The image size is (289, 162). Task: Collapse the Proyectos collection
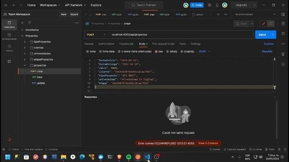(22, 36)
